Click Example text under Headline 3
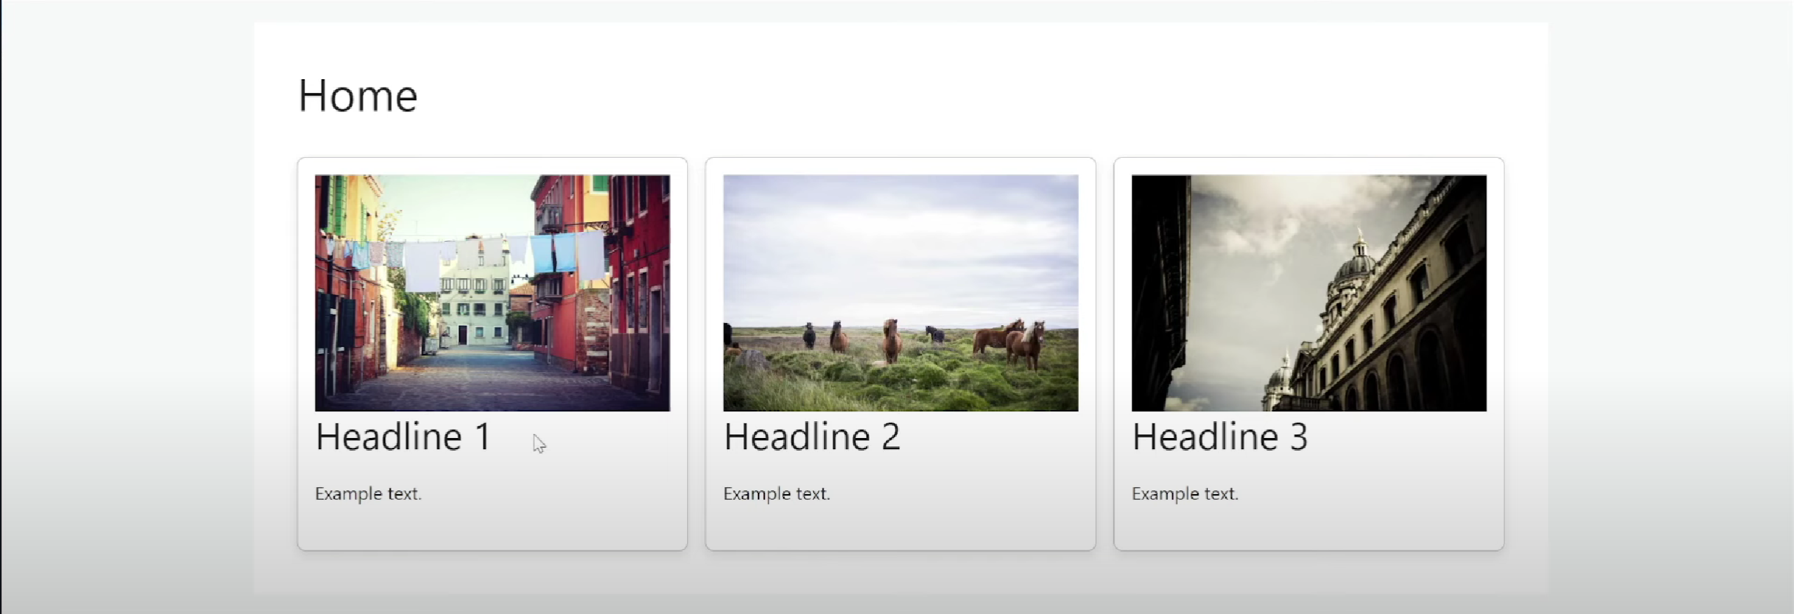This screenshot has width=1794, height=614. click(1185, 494)
